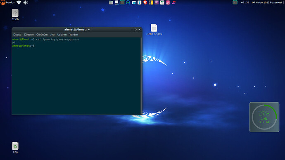Image resolution: width=285 pixels, height=160 pixels.
Task: Open the 32 Gb USB drive icon
Action: click(x=15, y=15)
